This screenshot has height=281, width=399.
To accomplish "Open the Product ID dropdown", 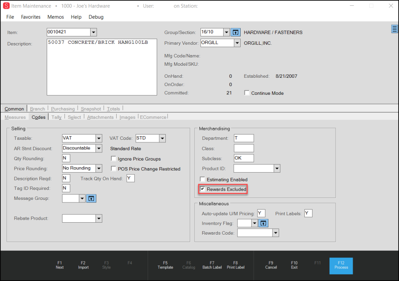I will (277, 168).
